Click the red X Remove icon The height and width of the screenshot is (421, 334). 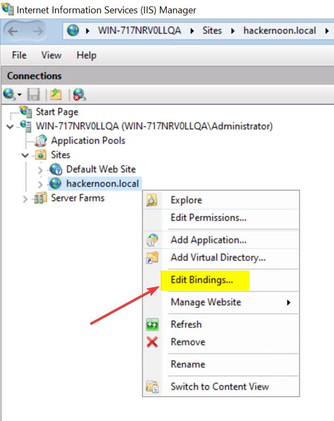152,342
